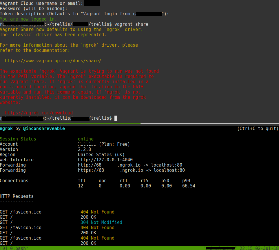The height and width of the screenshot is (250, 279).
Task: Click 'The `classic` driver has been deprecated.' line
Action: (53, 35)
